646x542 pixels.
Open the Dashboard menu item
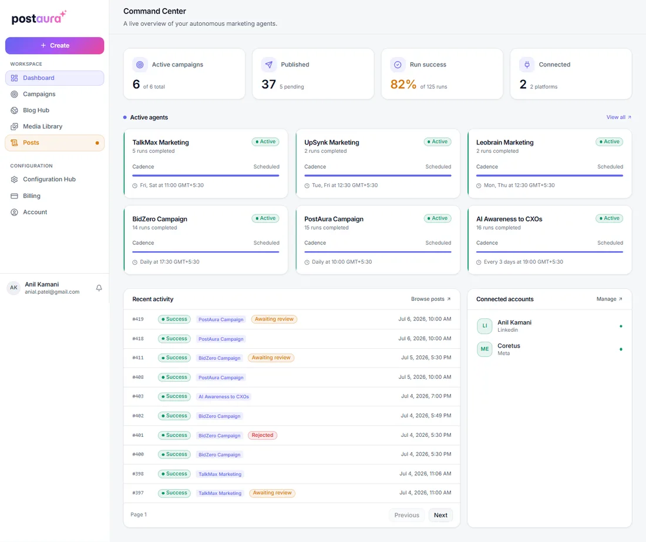55,78
